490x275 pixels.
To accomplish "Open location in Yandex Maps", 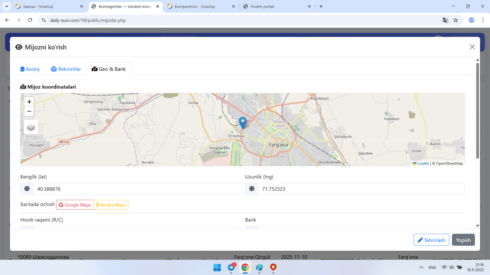I will pyautogui.click(x=111, y=205).
